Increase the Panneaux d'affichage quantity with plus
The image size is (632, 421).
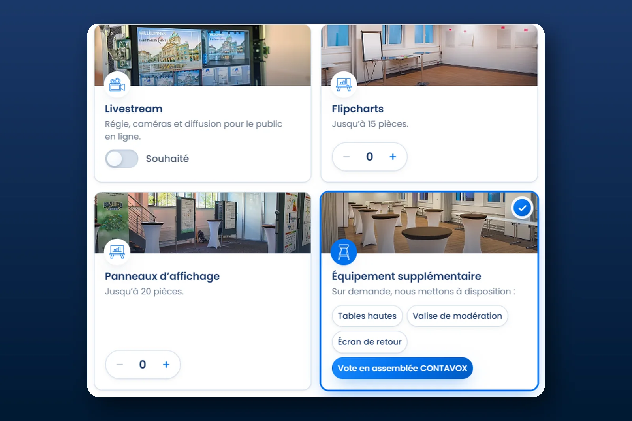(166, 365)
